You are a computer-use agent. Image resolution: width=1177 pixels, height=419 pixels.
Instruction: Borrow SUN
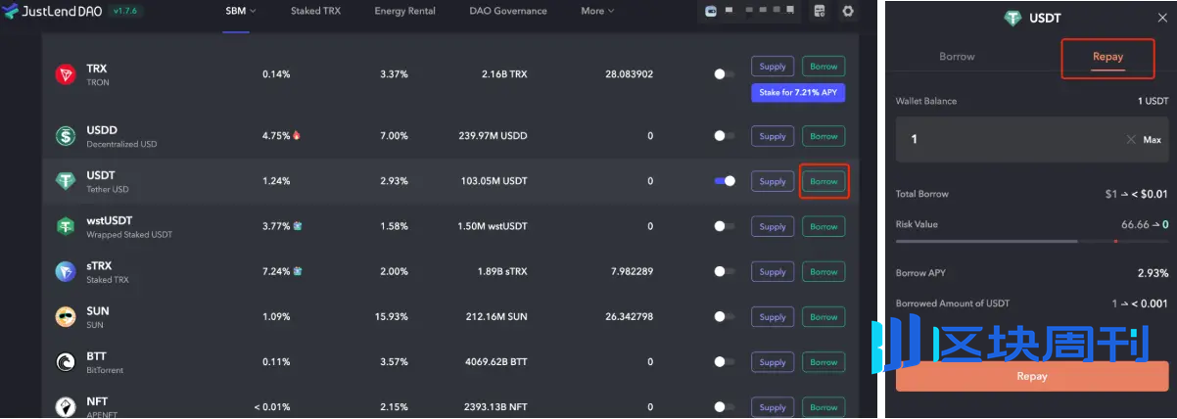point(824,317)
